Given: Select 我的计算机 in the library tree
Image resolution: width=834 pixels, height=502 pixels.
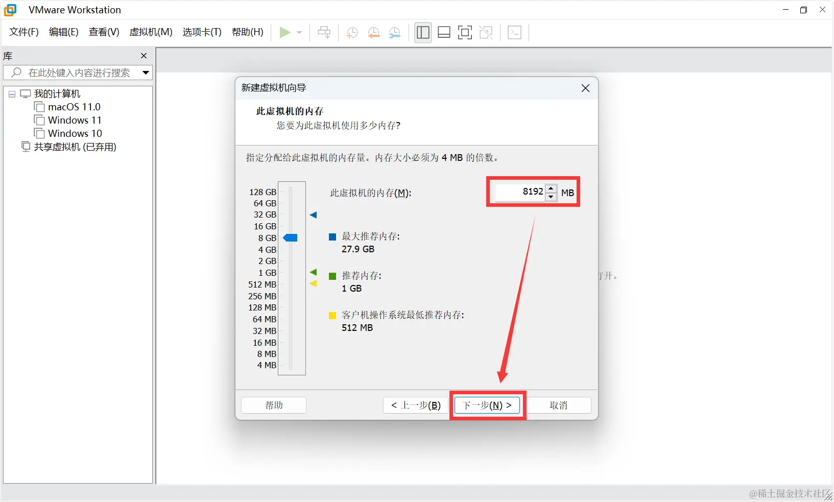Looking at the screenshot, I should pos(57,94).
